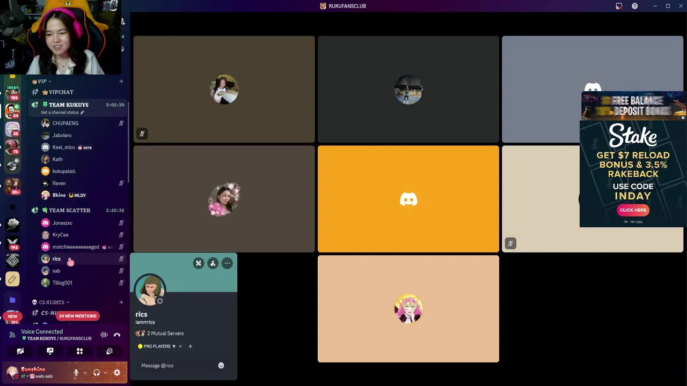Turn on camera from the voice panel
Screen dimensions: 687x386
tap(20, 351)
